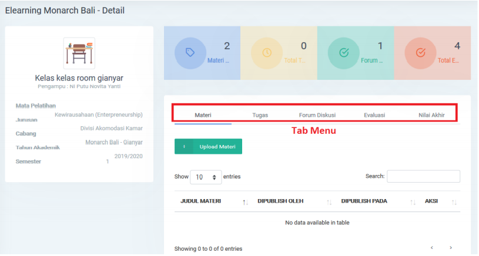The image size is (479, 256).
Task: Sort by Aksi column arrows
Action: 454,202
